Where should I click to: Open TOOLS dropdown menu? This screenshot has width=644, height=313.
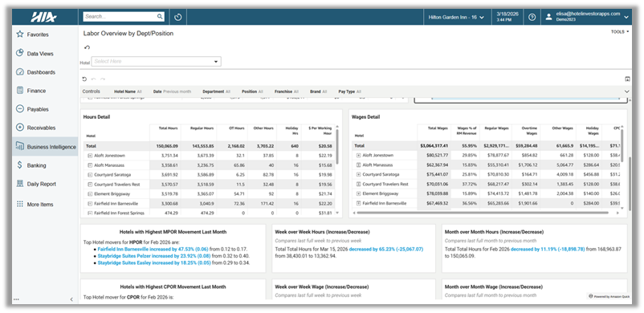620,31
